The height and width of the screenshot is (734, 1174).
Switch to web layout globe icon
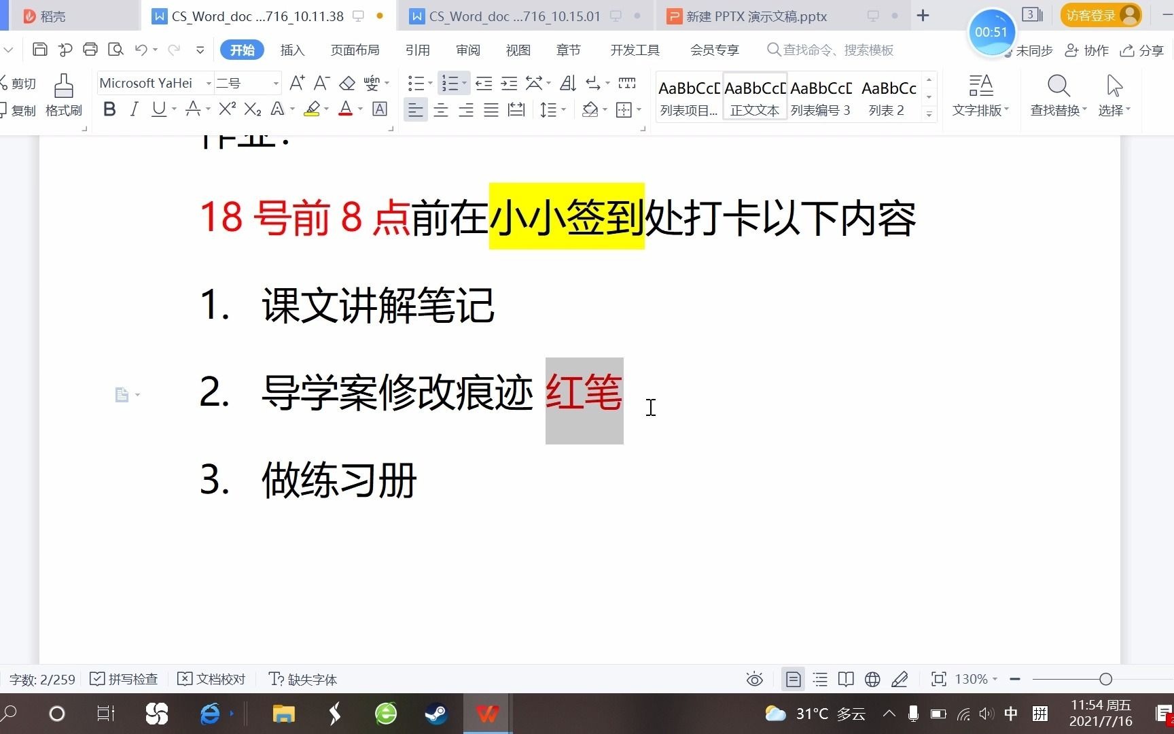[x=872, y=679]
